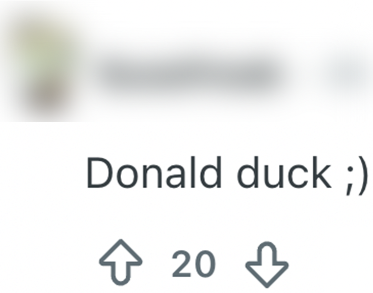Downvote the "Donald duck ;)" comment
Image resolution: width=373 pixels, height=293 pixels.
tap(267, 264)
